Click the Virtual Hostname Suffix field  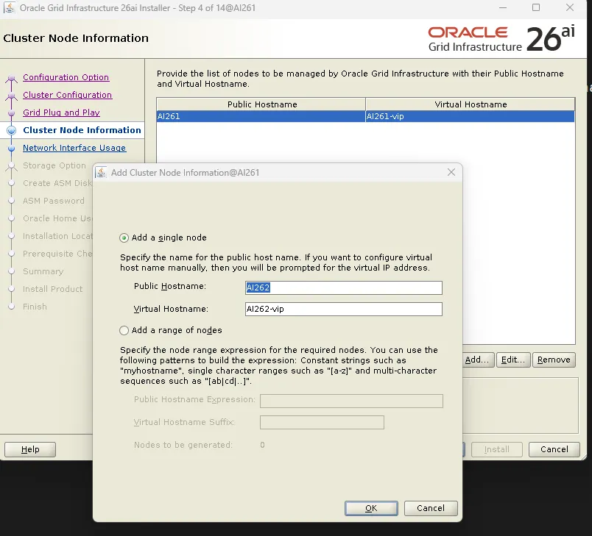(322, 423)
